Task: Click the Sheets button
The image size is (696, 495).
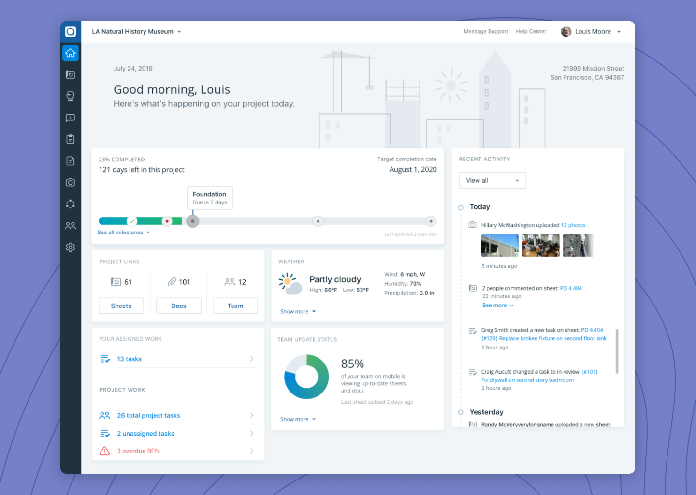Action: point(121,306)
